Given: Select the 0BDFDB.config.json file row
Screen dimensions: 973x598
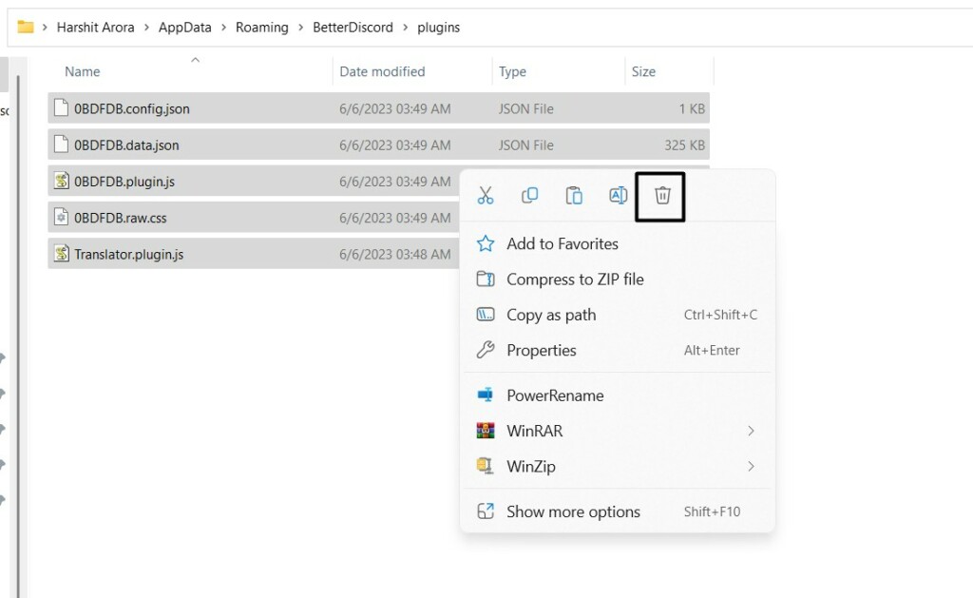Looking at the screenshot, I should [x=132, y=109].
